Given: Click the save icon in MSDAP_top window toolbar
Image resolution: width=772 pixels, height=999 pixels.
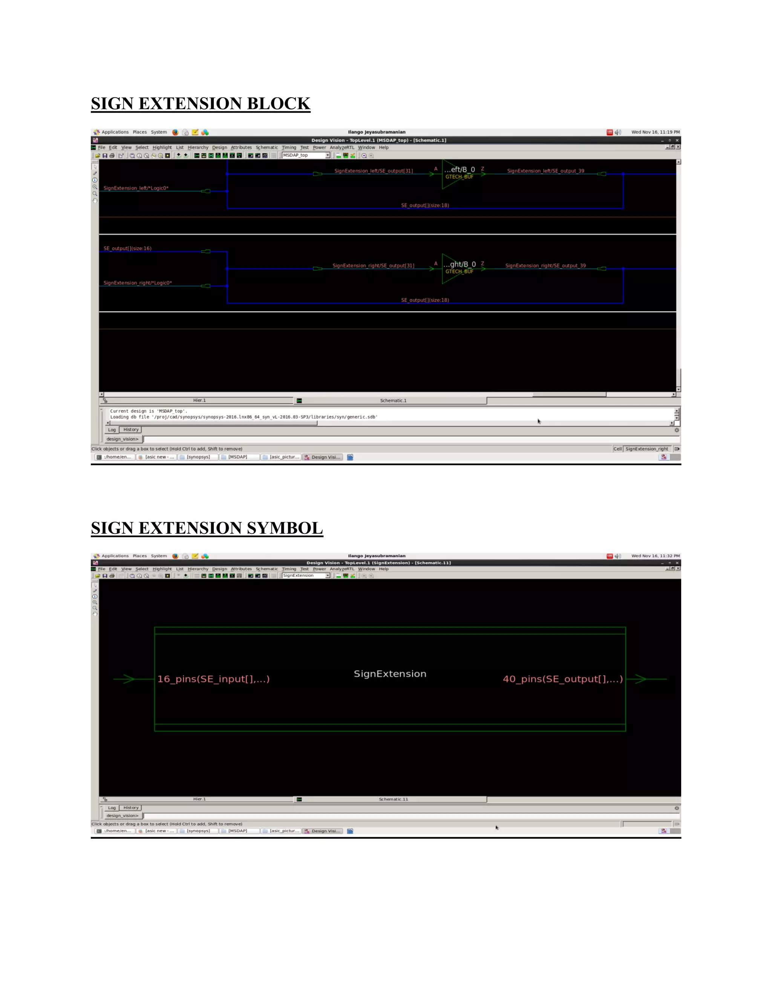Looking at the screenshot, I should click(105, 156).
